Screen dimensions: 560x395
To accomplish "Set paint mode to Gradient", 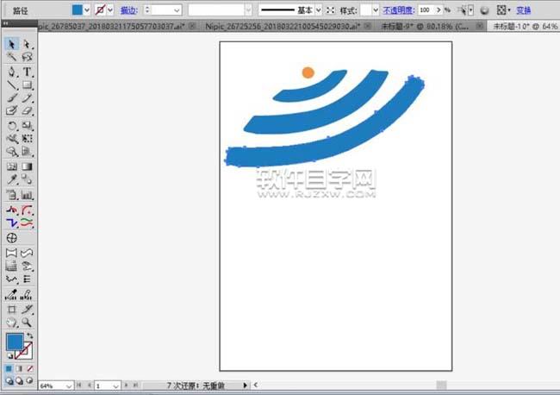I will click(x=19, y=368).
